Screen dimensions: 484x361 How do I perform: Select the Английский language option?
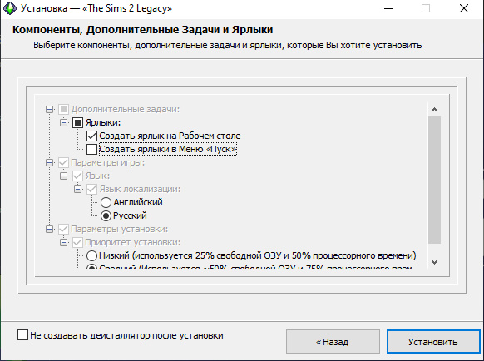coord(106,203)
